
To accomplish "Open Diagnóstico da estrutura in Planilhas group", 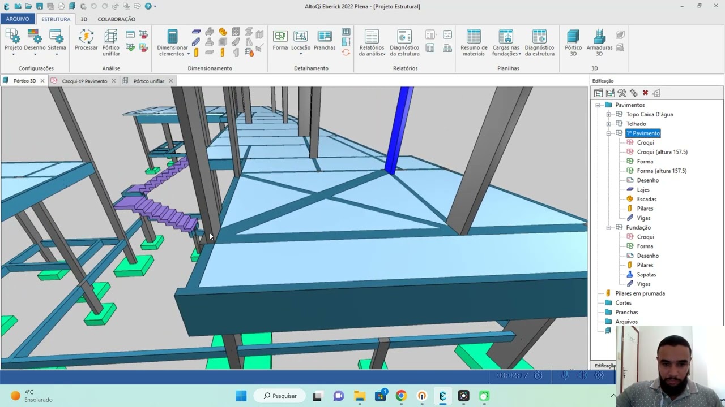I will [539, 43].
